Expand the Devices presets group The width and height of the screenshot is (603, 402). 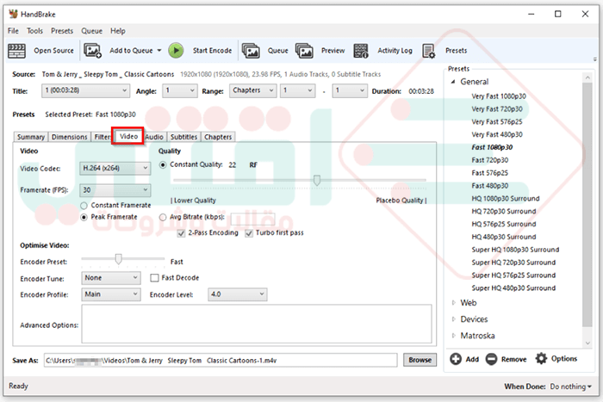[454, 319]
